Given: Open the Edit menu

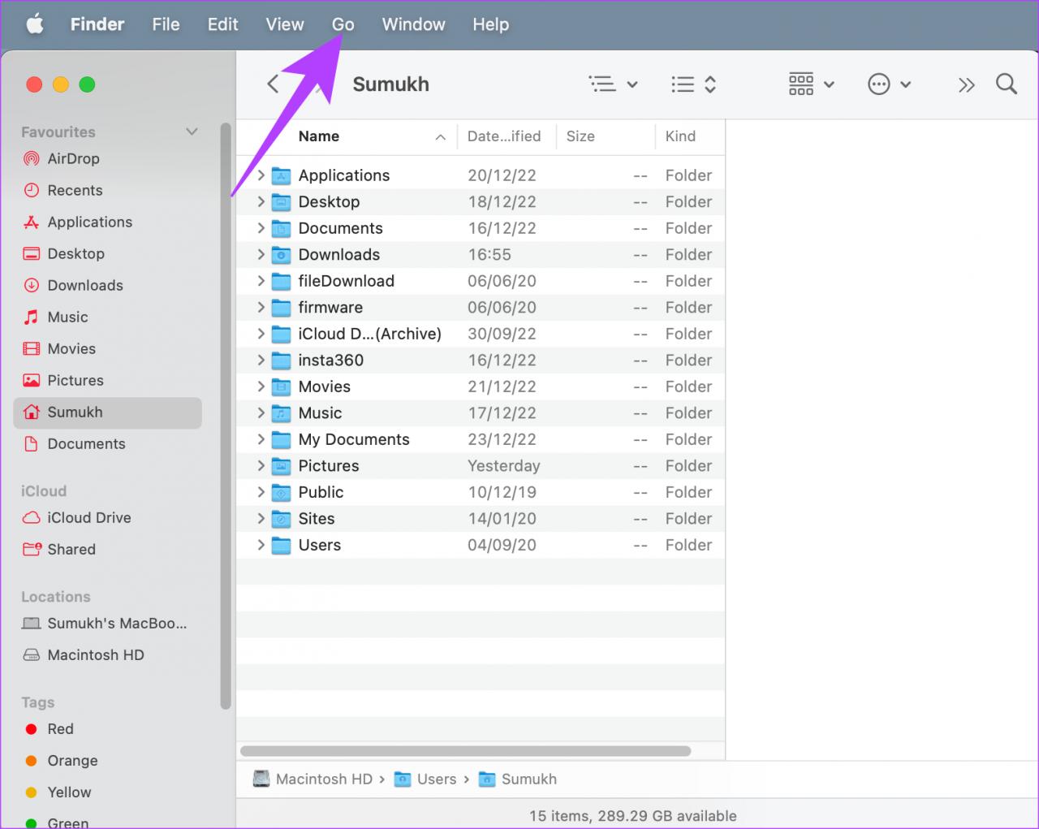Looking at the screenshot, I should coord(222,24).
